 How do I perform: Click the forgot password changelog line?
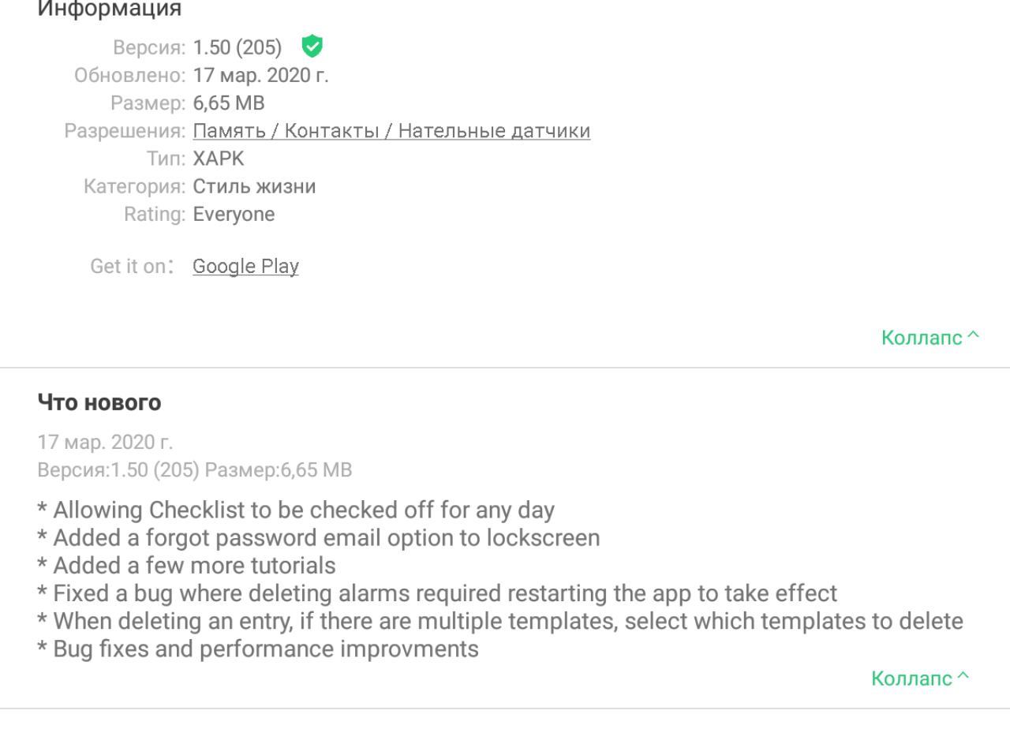coord(319,538)
